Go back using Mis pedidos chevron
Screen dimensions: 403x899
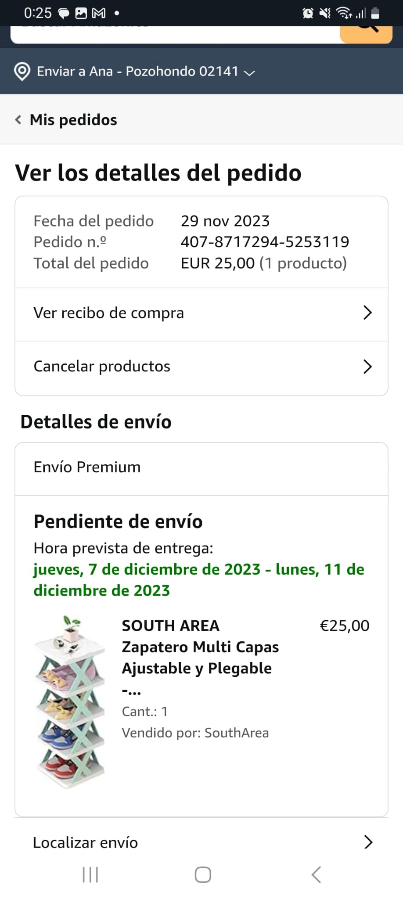point(18,120)
